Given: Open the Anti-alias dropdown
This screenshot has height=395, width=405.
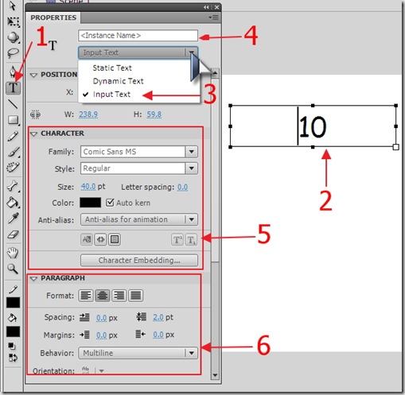Looking at the screenshot, I should (x=139, y=219).
